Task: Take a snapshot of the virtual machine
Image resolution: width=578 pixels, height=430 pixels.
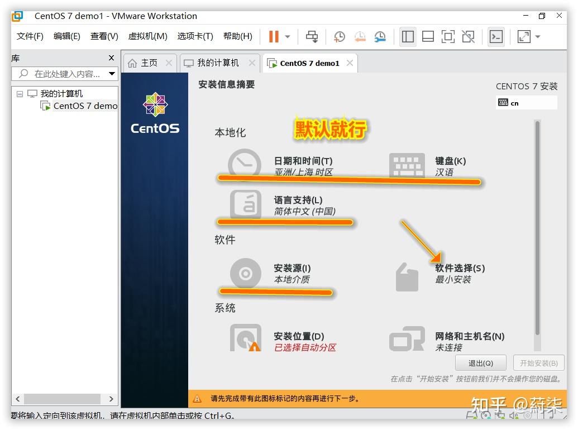Action: coord(340,36)
